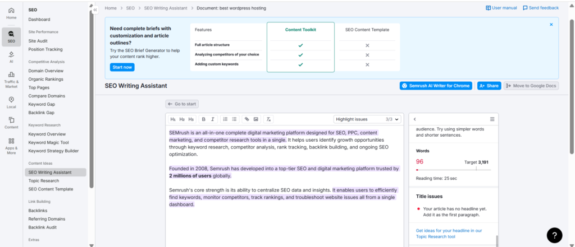Click the Words count progress bar
575x247 pixels.
point(453,170)
